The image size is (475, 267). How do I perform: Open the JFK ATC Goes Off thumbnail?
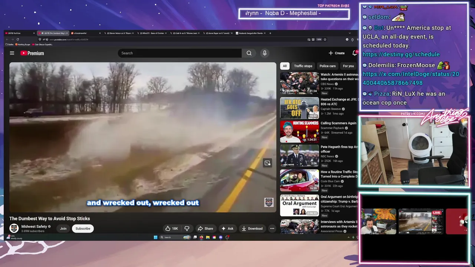pos(299,108)
